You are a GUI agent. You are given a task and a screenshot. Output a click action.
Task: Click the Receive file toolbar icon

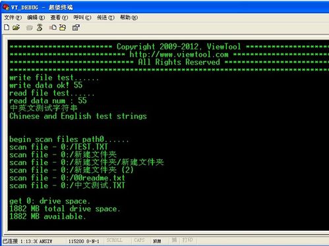tap(63, 28)
